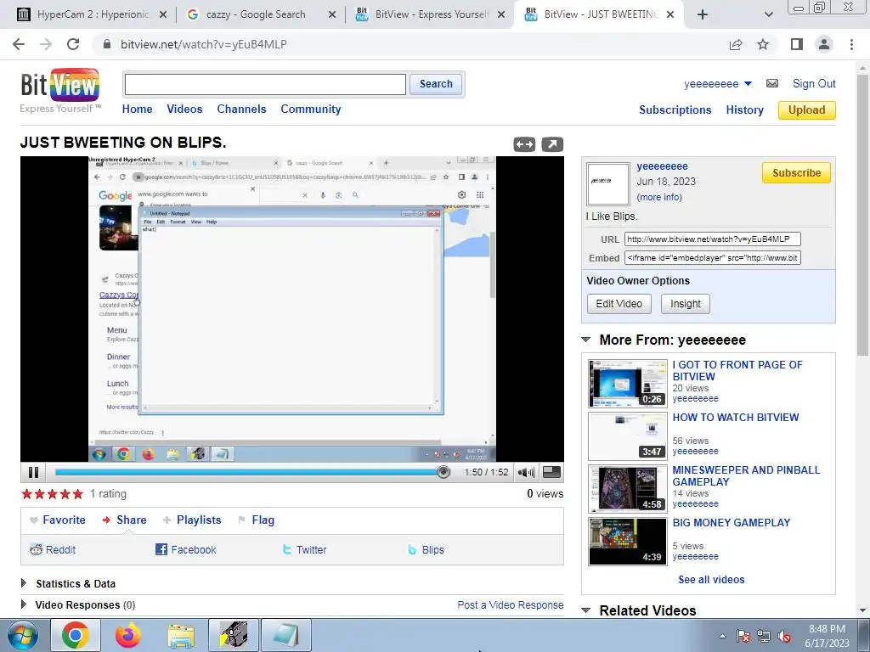Click the browser back arrow
The image size is (870, 652).
[19, 44]
